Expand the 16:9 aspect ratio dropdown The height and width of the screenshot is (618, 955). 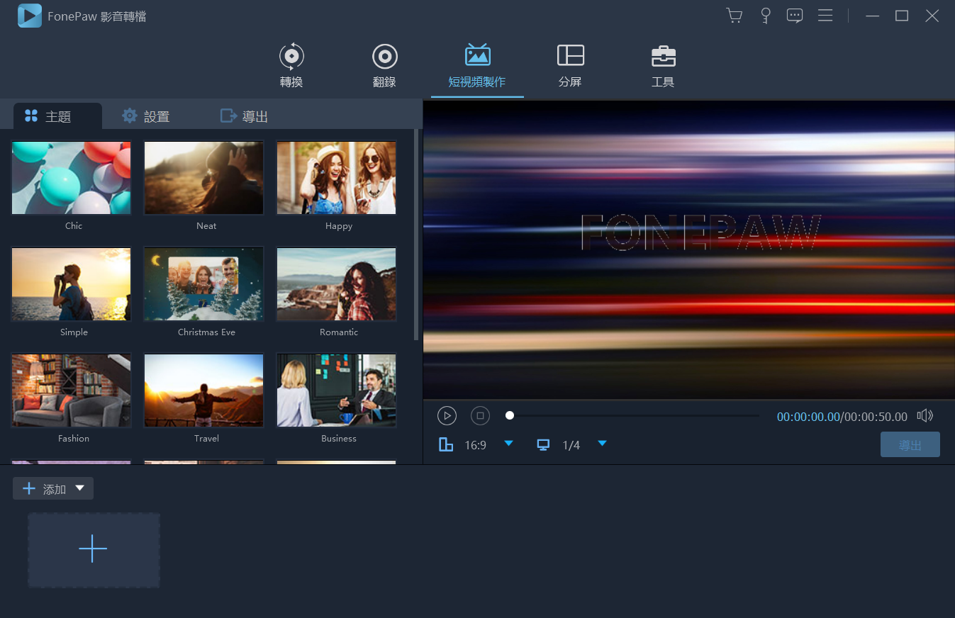pyautogui.click(x=508, y=444)
